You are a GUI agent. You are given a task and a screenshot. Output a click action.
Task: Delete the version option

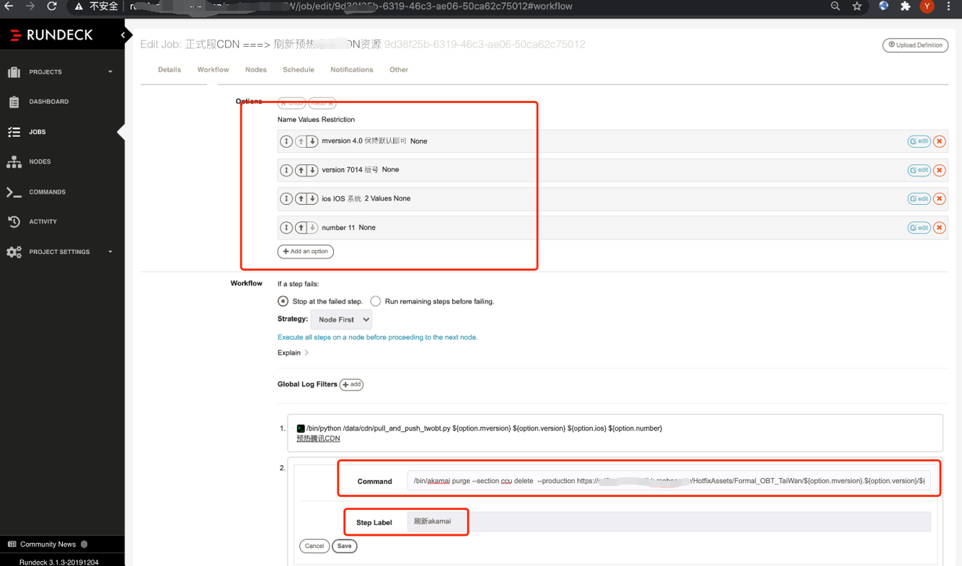click(x=939, y=170)
